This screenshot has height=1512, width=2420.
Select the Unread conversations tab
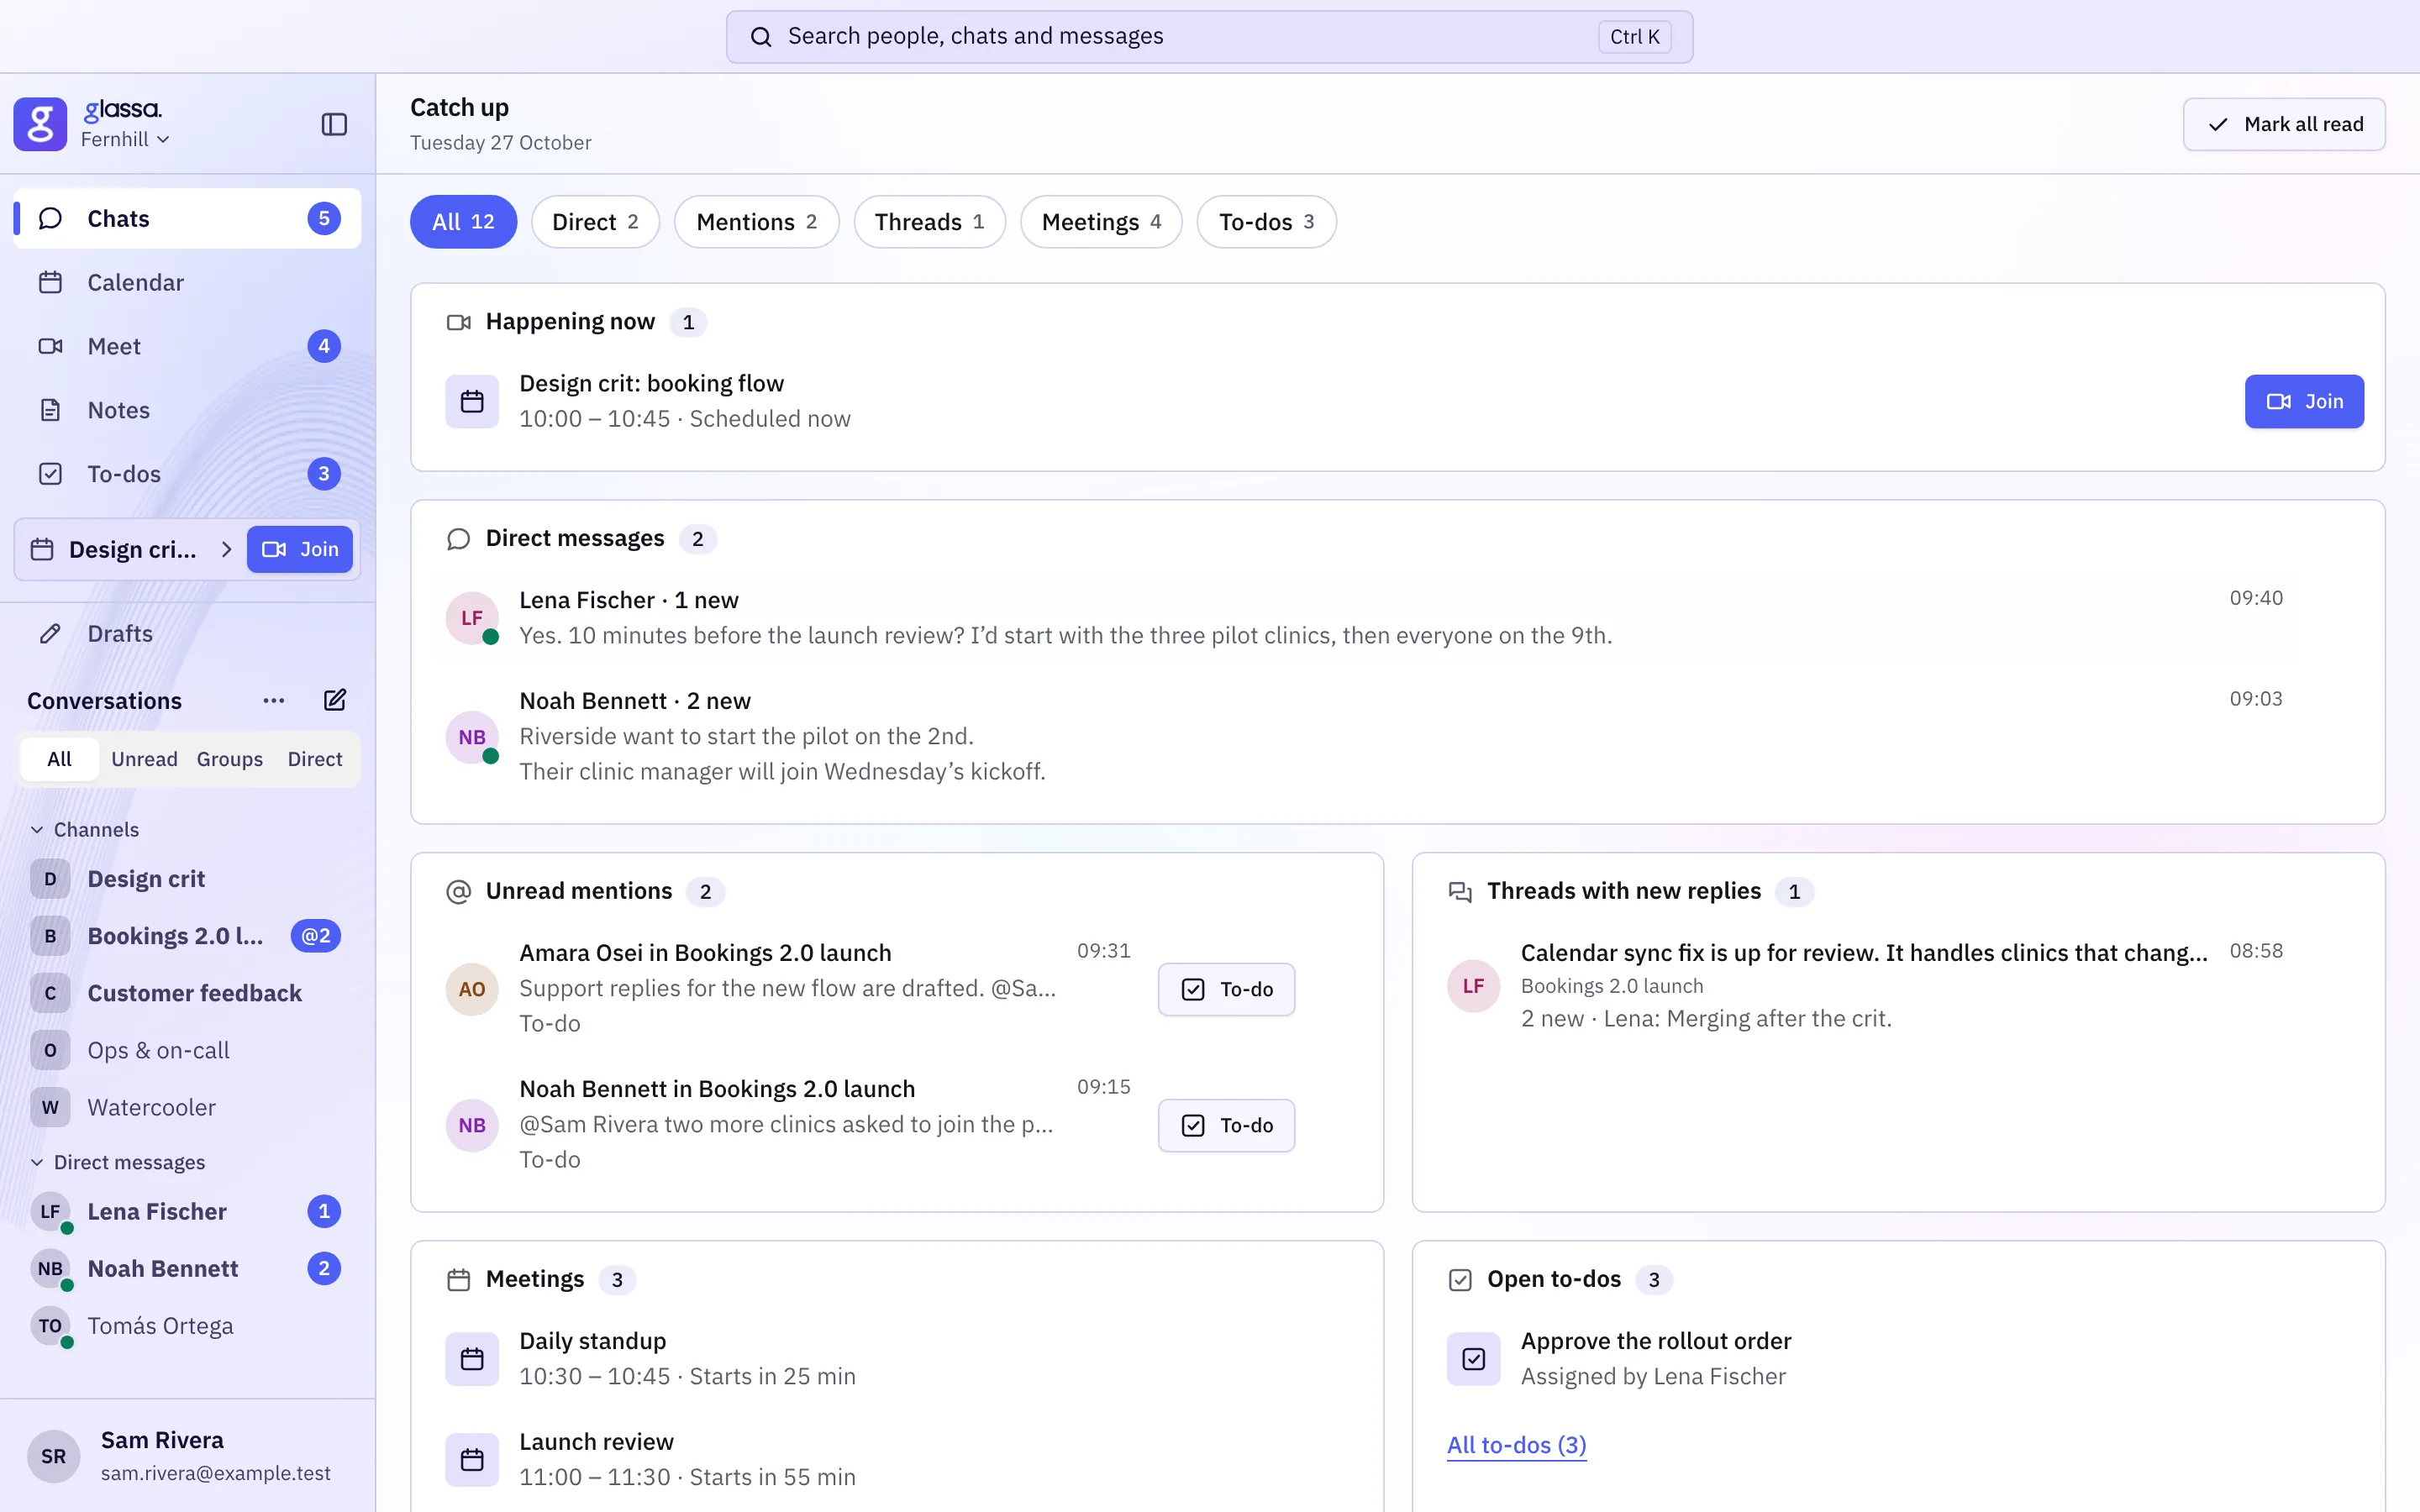click(x=144, y=759)
